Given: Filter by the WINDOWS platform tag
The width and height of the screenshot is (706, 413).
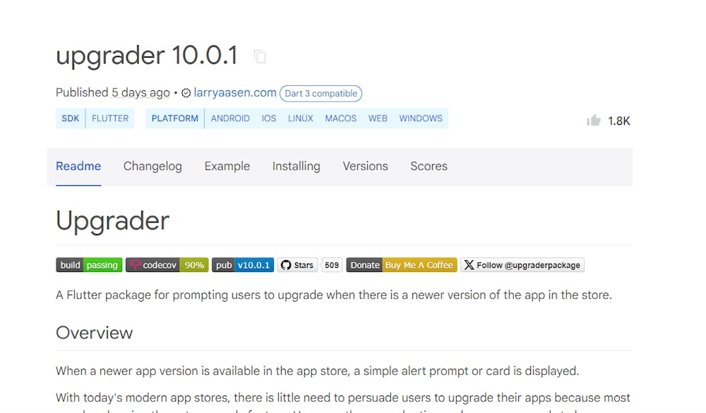Looking at the screenshot, I should [x=421, y=118].
